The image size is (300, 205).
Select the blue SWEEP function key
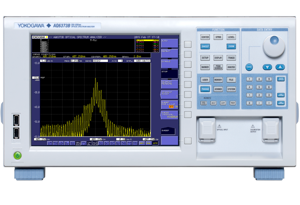point(205,47)
